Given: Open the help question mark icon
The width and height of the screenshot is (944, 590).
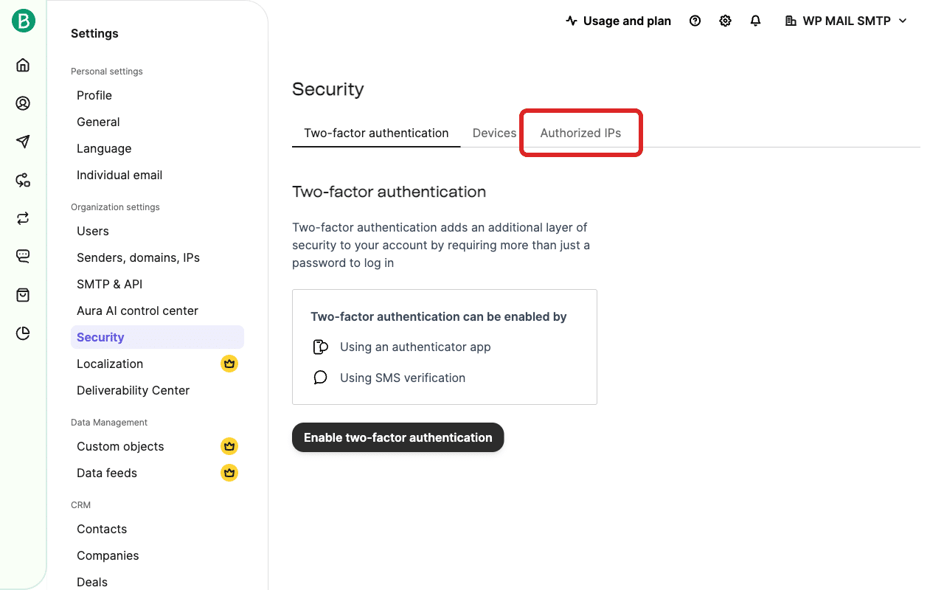Looking at the screenshot, I should [x=695, y=21].
